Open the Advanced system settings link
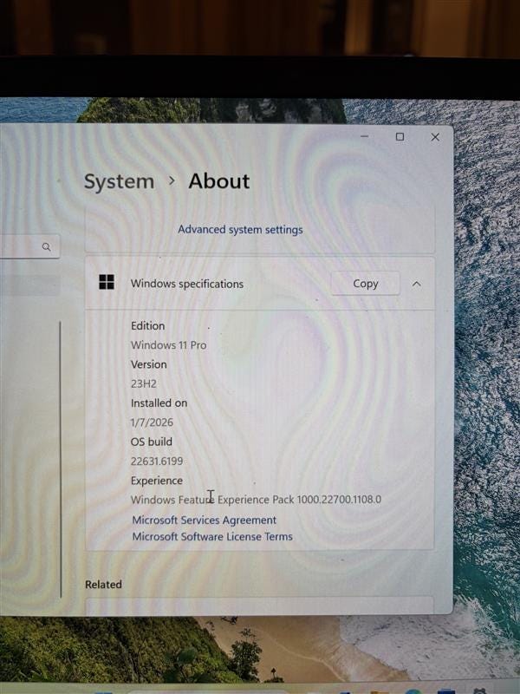Viewport: 520px width, 694px height. (x=240, y=230)
